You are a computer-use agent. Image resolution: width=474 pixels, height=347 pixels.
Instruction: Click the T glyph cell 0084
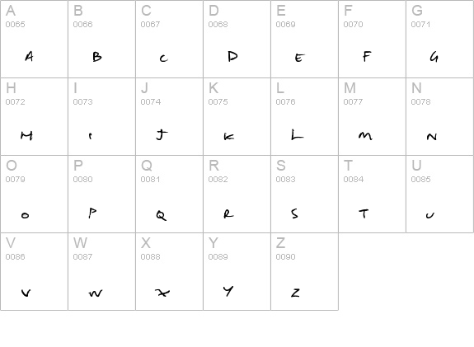[x=372, y=194]
